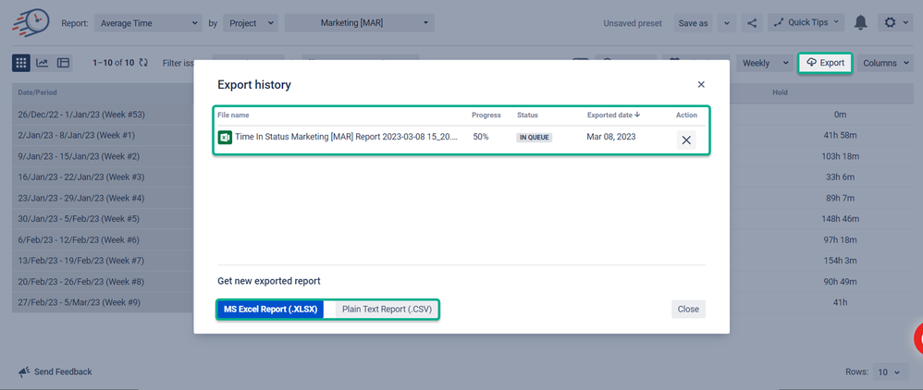Switch to pivot table view icon
The height and width of the screenshot is (390, 923).
63,63
